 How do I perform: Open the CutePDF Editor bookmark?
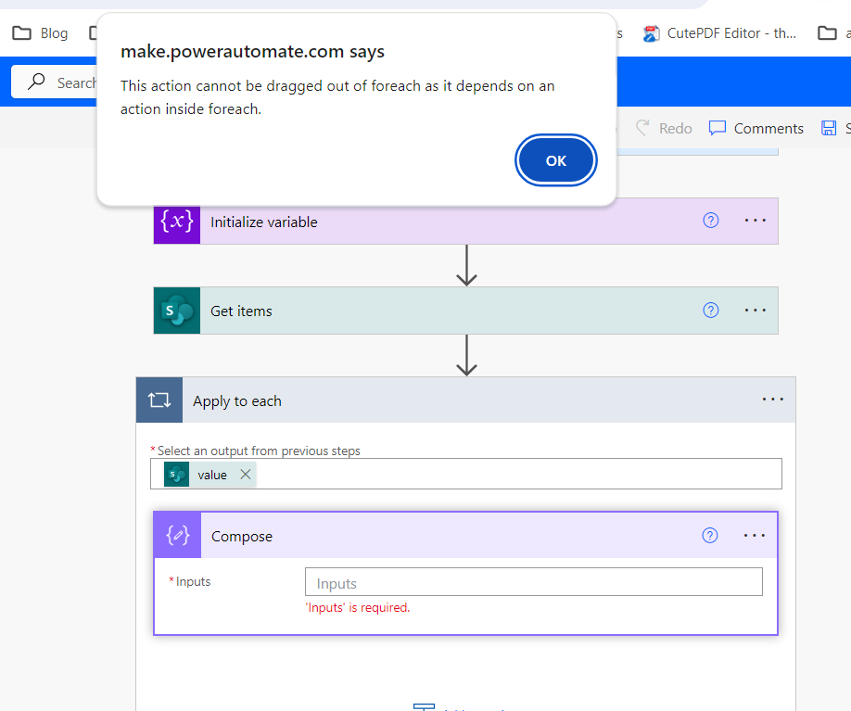click(719, 33)
